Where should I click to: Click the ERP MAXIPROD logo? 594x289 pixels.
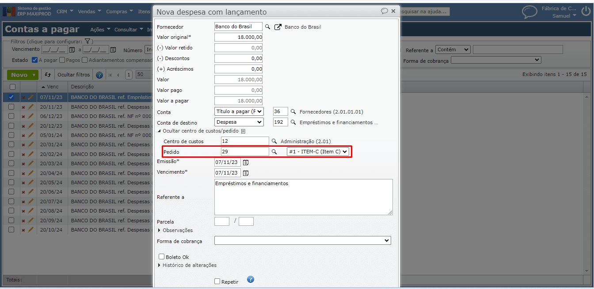[27, 11]
